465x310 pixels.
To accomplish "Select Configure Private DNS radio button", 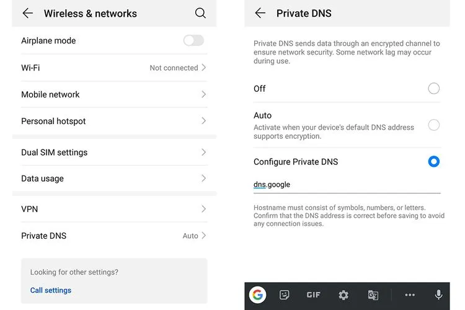I will tap(433, 161).
